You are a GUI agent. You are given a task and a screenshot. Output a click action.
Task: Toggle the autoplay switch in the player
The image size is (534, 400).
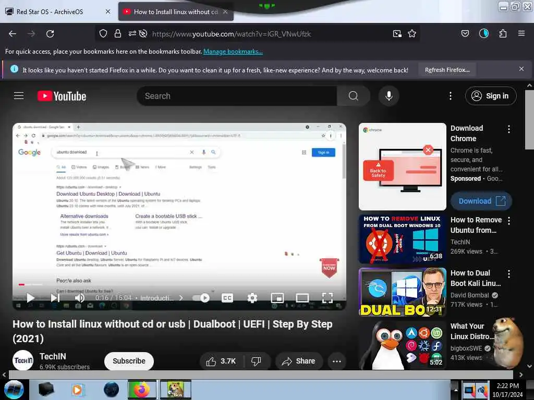201,298
